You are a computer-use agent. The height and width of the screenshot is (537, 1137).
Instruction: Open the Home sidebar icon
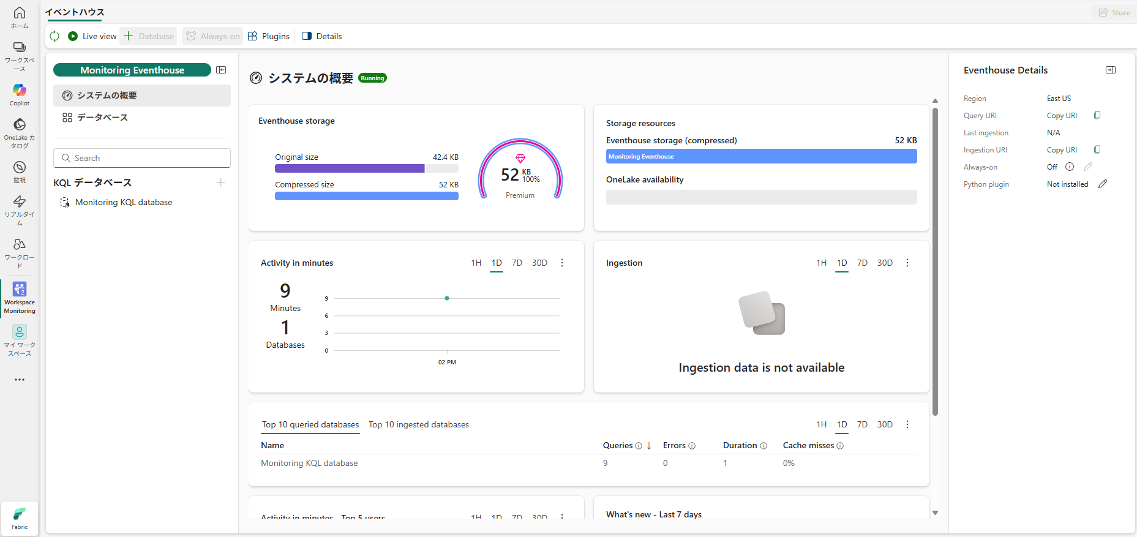(x=20, y=17)
